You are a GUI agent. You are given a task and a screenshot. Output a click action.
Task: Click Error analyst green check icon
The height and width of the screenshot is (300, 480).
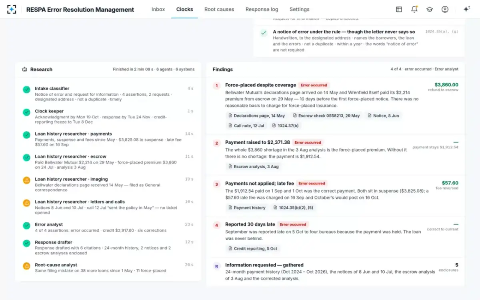pyautogui.click(x=26, y=226)
